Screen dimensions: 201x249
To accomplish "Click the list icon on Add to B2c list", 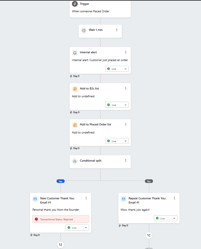I will pos(75,89).
